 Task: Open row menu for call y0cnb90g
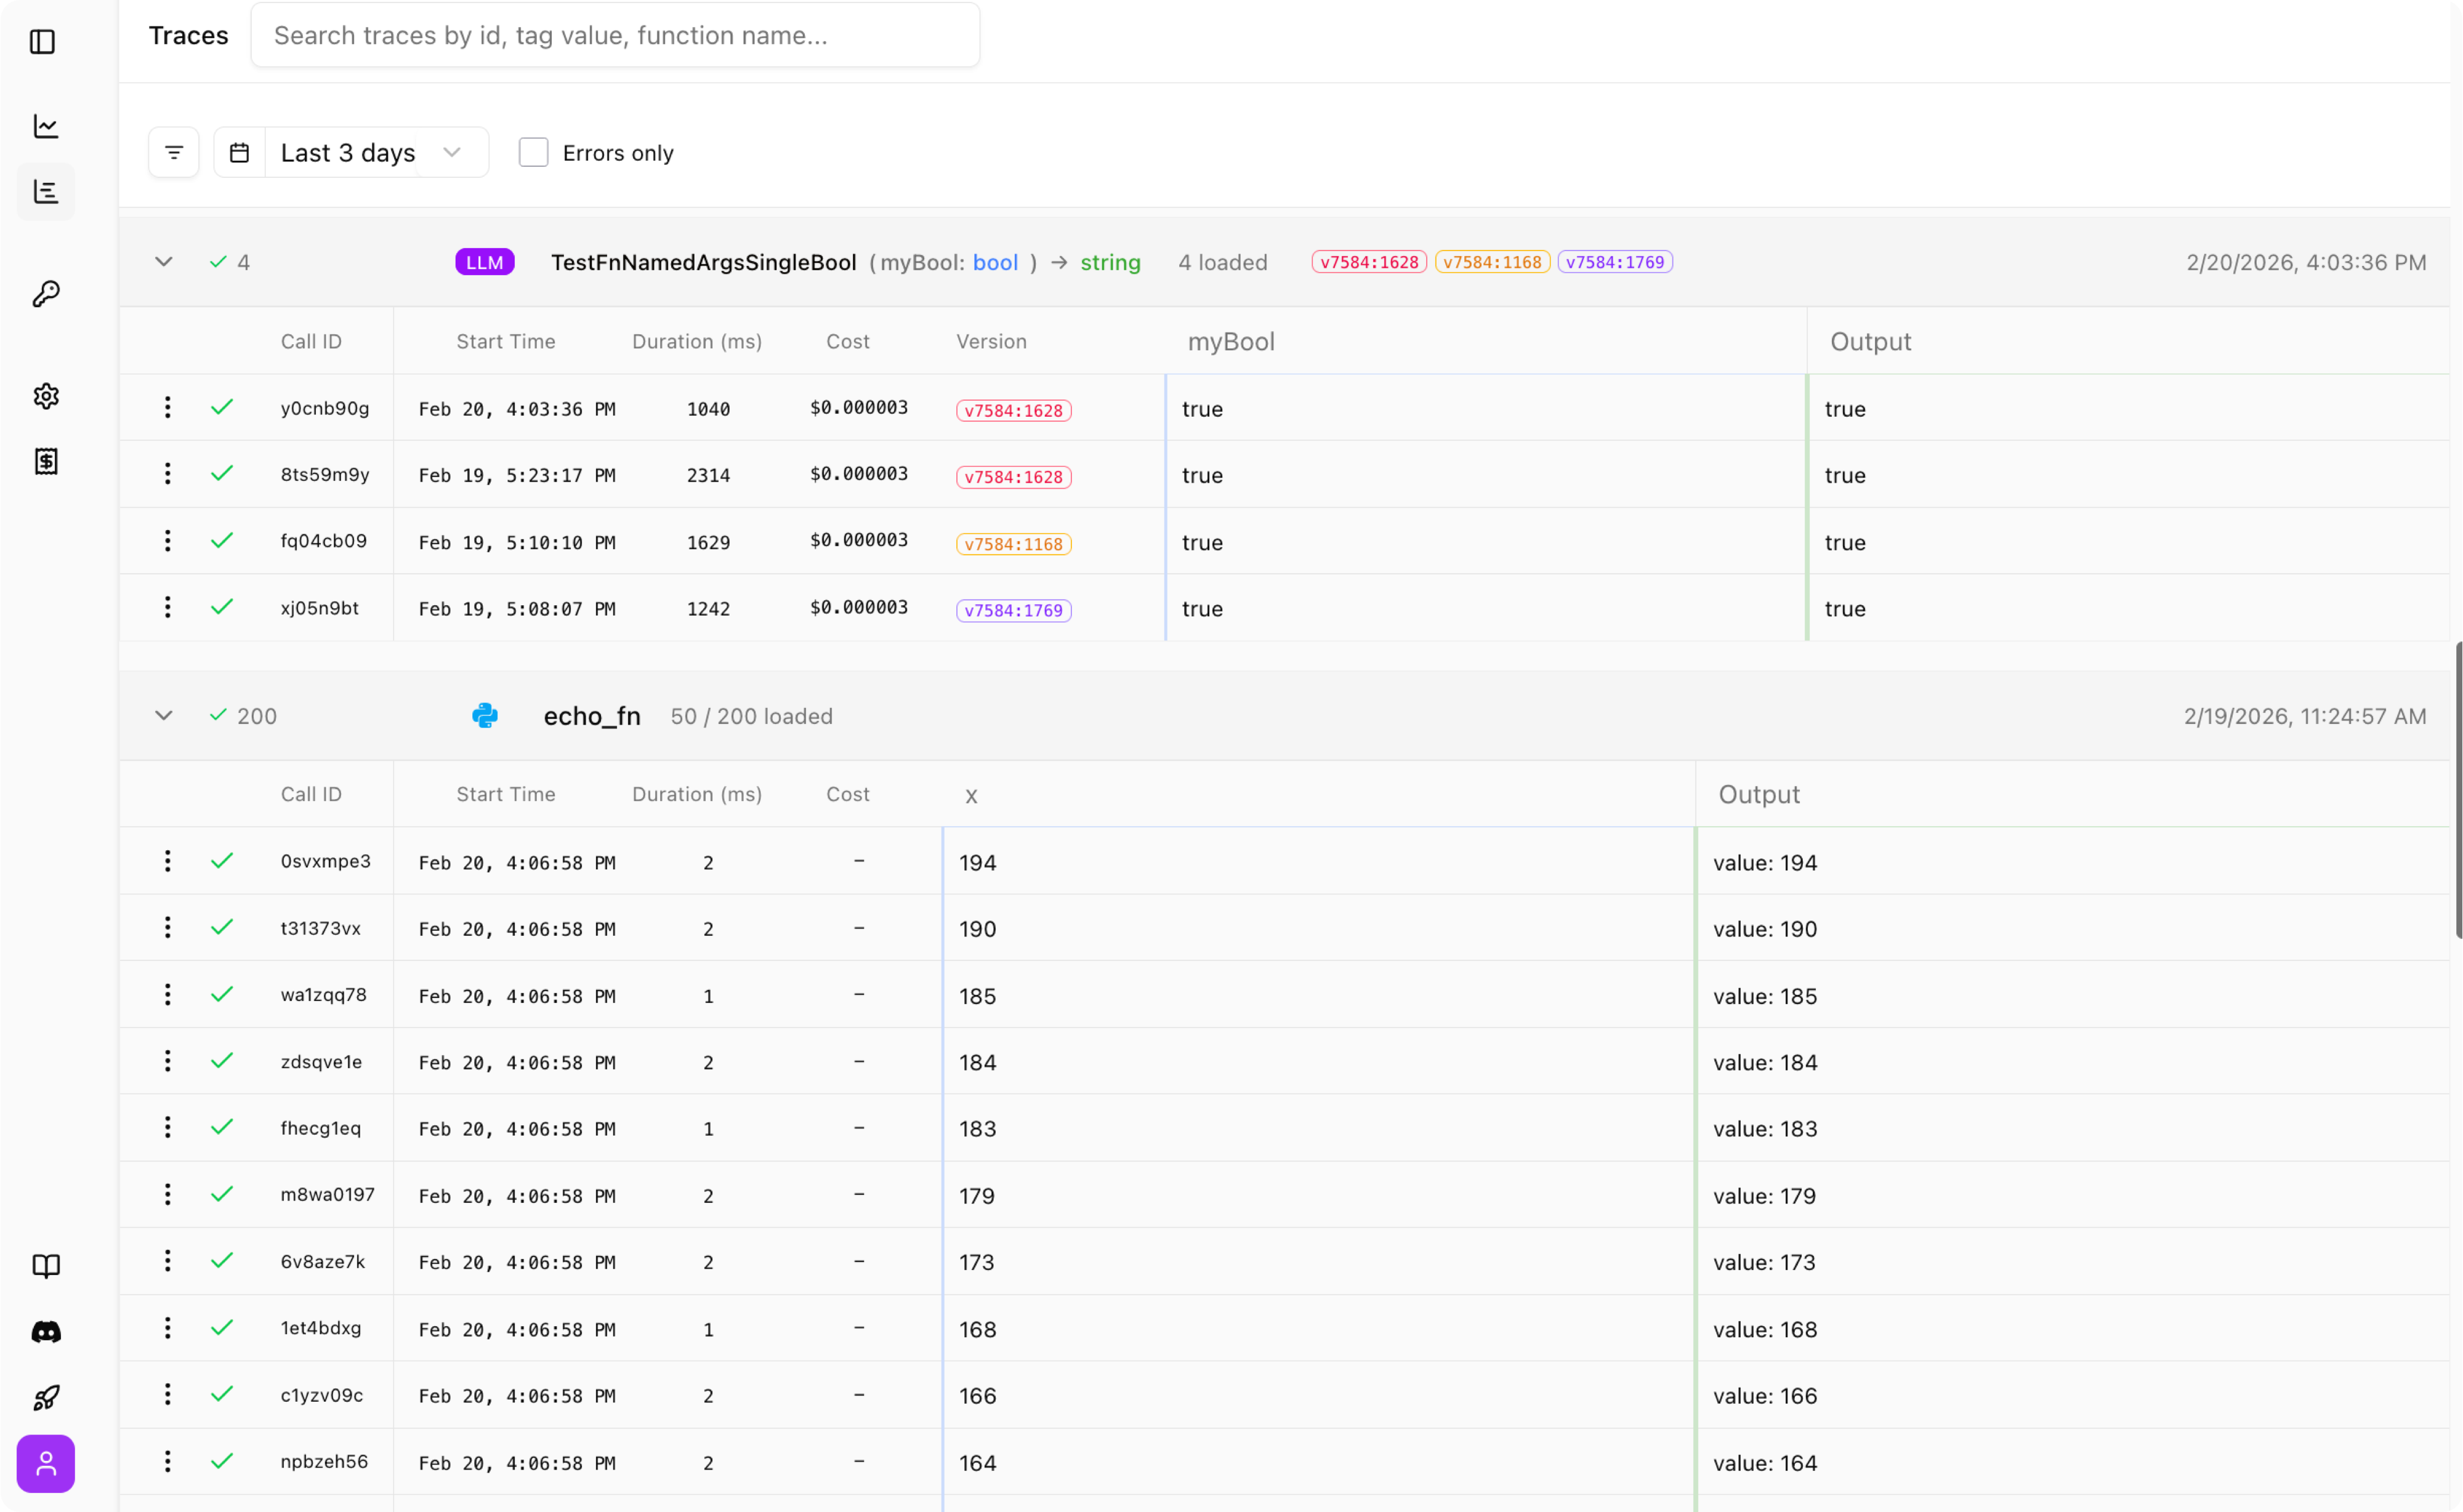coord(168,408)
